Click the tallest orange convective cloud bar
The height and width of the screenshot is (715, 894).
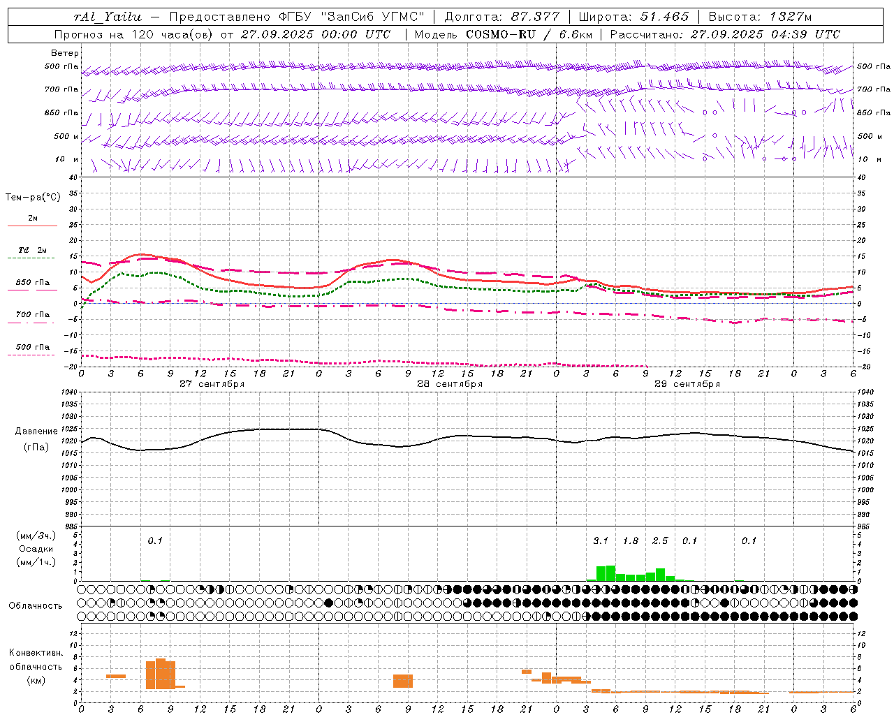pos(161,674)
